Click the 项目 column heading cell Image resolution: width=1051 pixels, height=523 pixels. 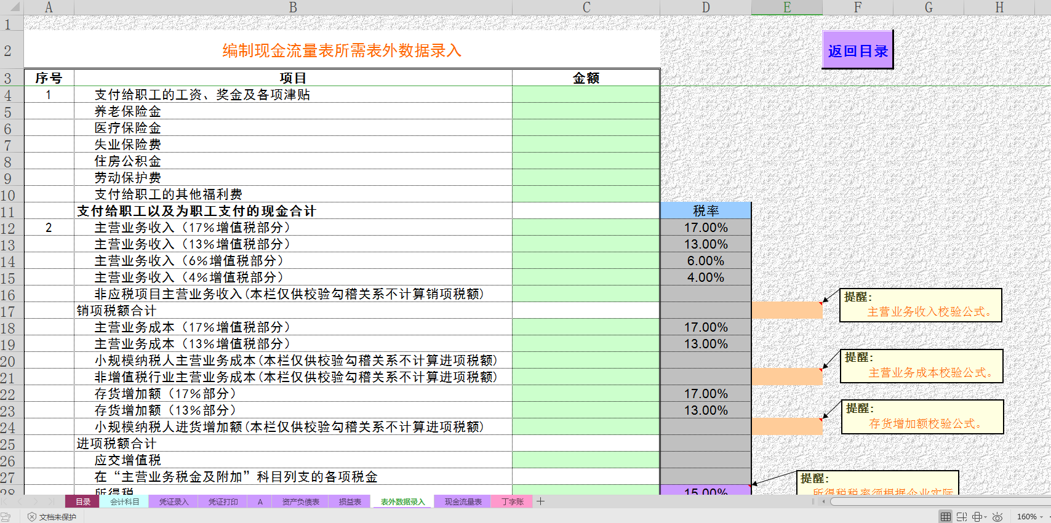point(293,78)
